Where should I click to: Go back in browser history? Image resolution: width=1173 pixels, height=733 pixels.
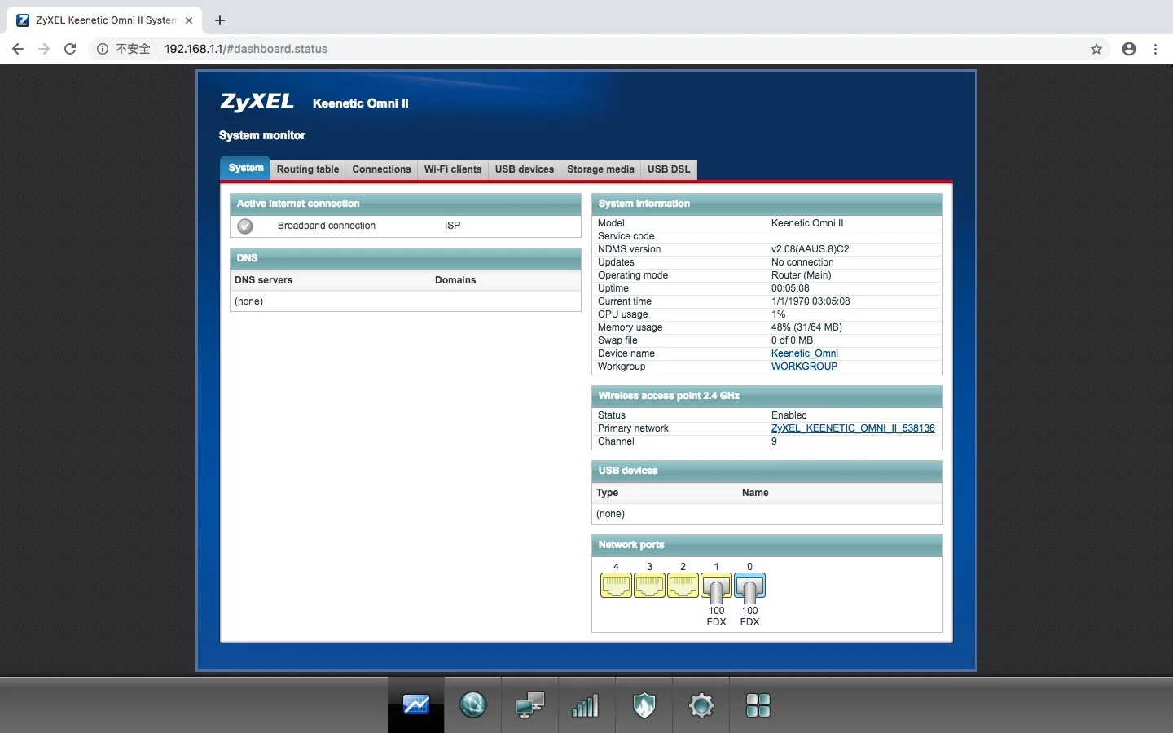(18, 49)
